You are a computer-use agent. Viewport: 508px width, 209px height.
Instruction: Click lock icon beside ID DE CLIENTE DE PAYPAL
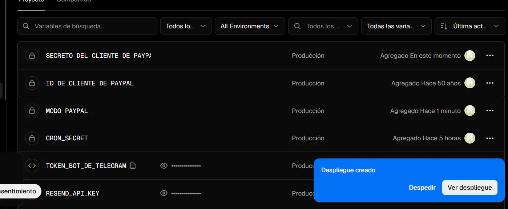click(x=32, y=83)
